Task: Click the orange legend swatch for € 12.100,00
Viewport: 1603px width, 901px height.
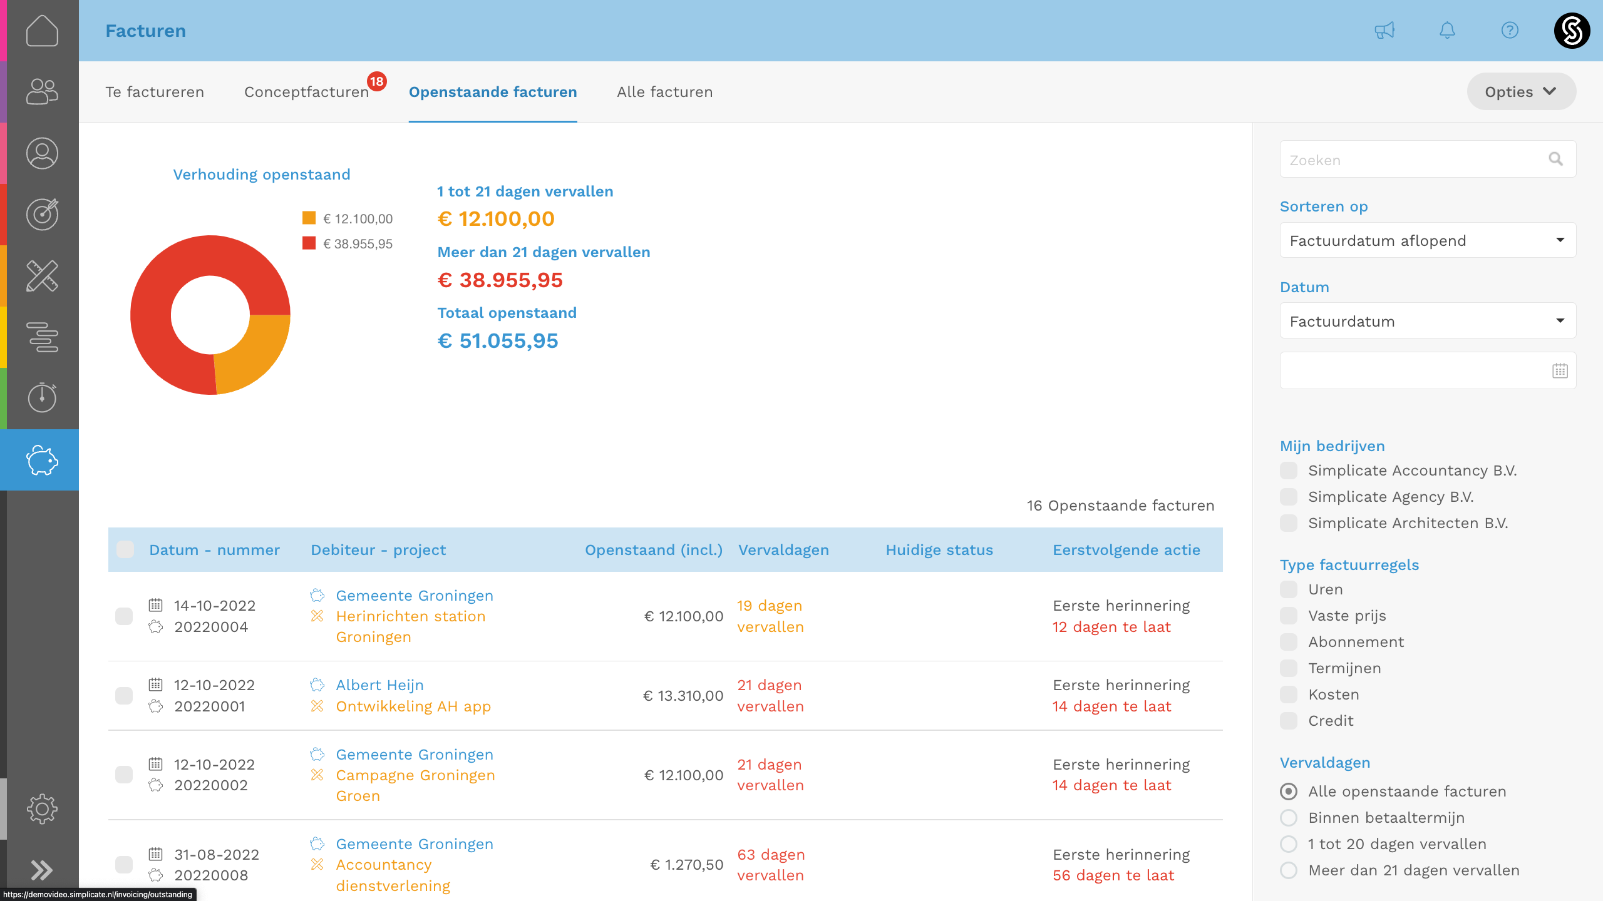Action: click(x=309, y=218)
